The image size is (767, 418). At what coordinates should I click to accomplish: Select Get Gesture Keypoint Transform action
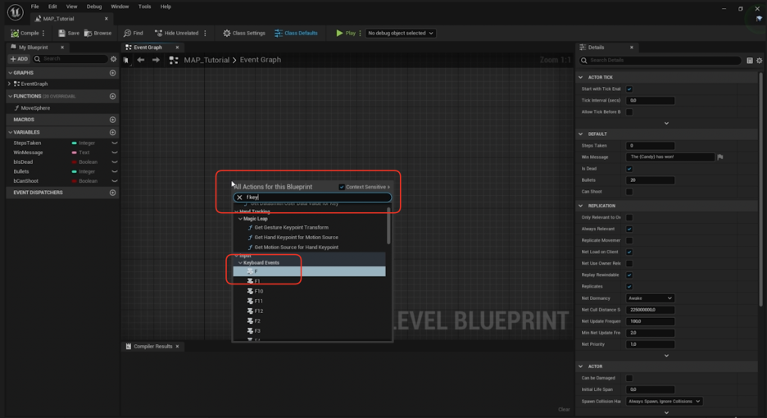point(291,228)
